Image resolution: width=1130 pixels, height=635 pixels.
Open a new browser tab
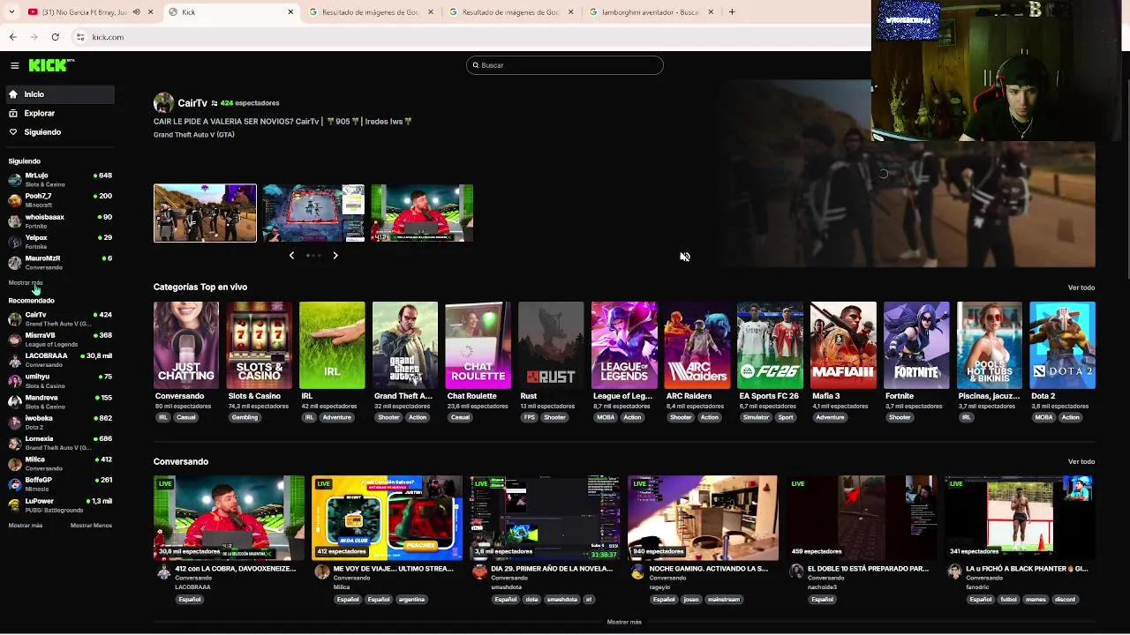731,12
